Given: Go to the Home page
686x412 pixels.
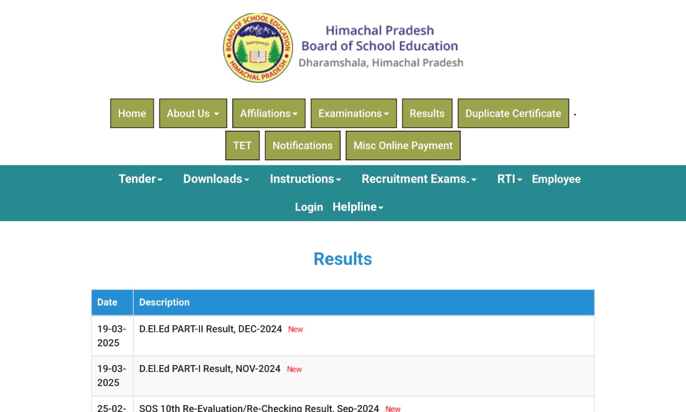Looking at the screenshot, I should point(132,113).
